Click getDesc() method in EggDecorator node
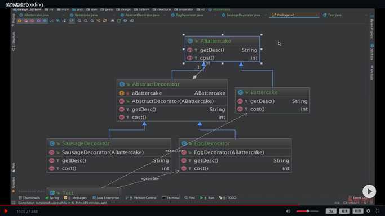The height and width of the screenshot is (216, 385). tap(235, 161)
